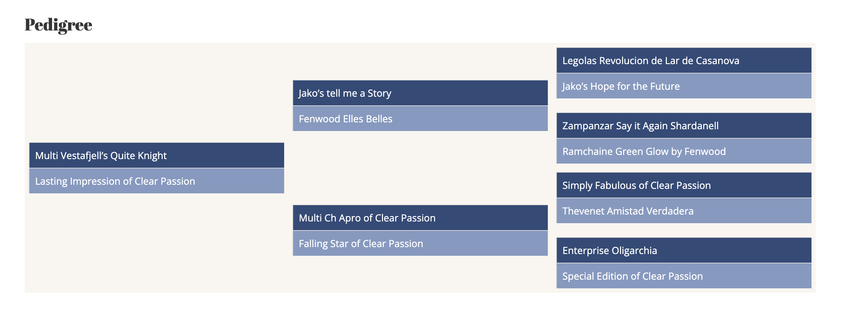Select Multi Vestafjell's Quite Knight entry

coord(156,155)
